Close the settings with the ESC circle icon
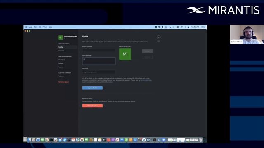The height and width of the screenshot is (148, 264). tap(158, 37)
